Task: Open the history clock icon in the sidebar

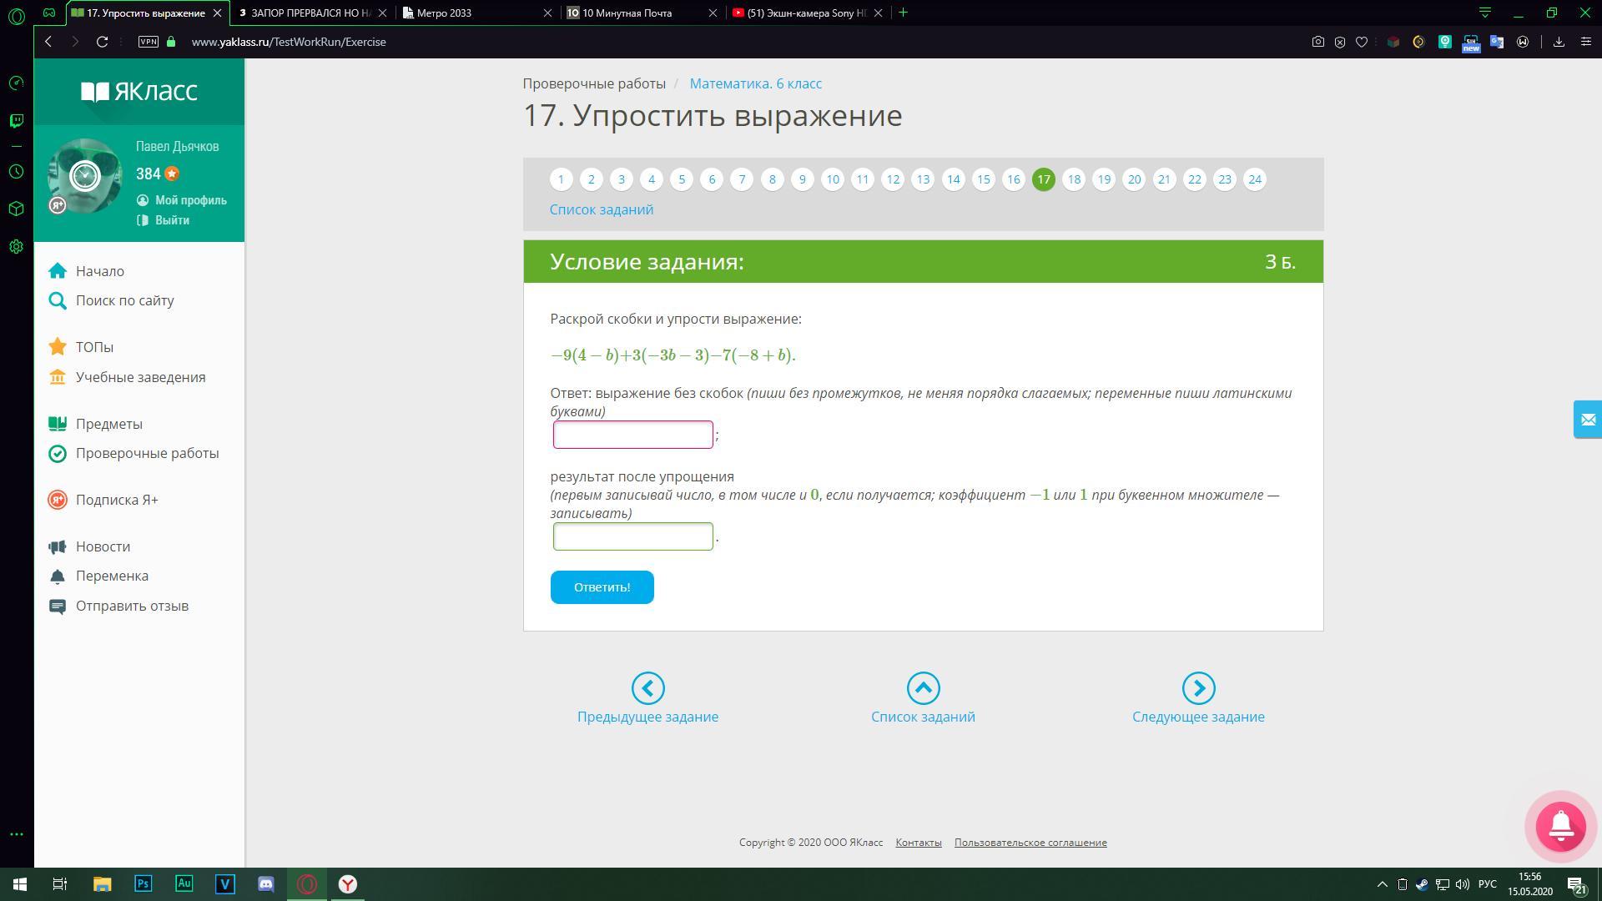Action: click(16, 172)
